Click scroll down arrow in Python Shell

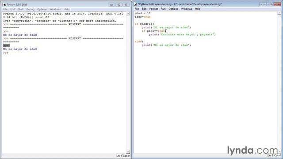click(x=128, y=152)
